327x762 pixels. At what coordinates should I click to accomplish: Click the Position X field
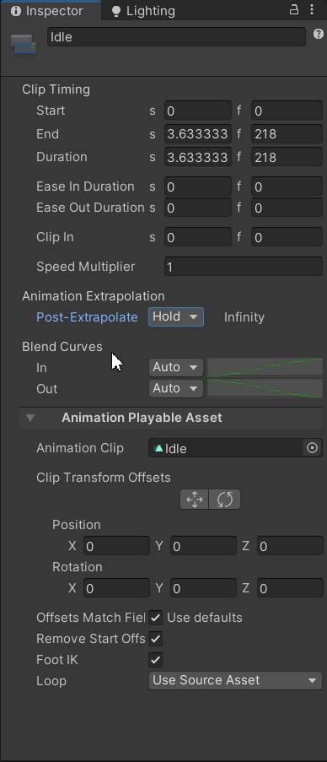[x=116, y=546]
